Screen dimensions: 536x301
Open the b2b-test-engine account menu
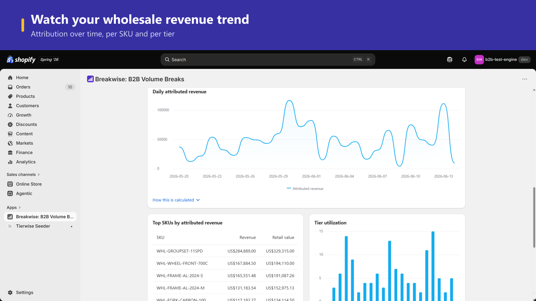pos(503,60)
